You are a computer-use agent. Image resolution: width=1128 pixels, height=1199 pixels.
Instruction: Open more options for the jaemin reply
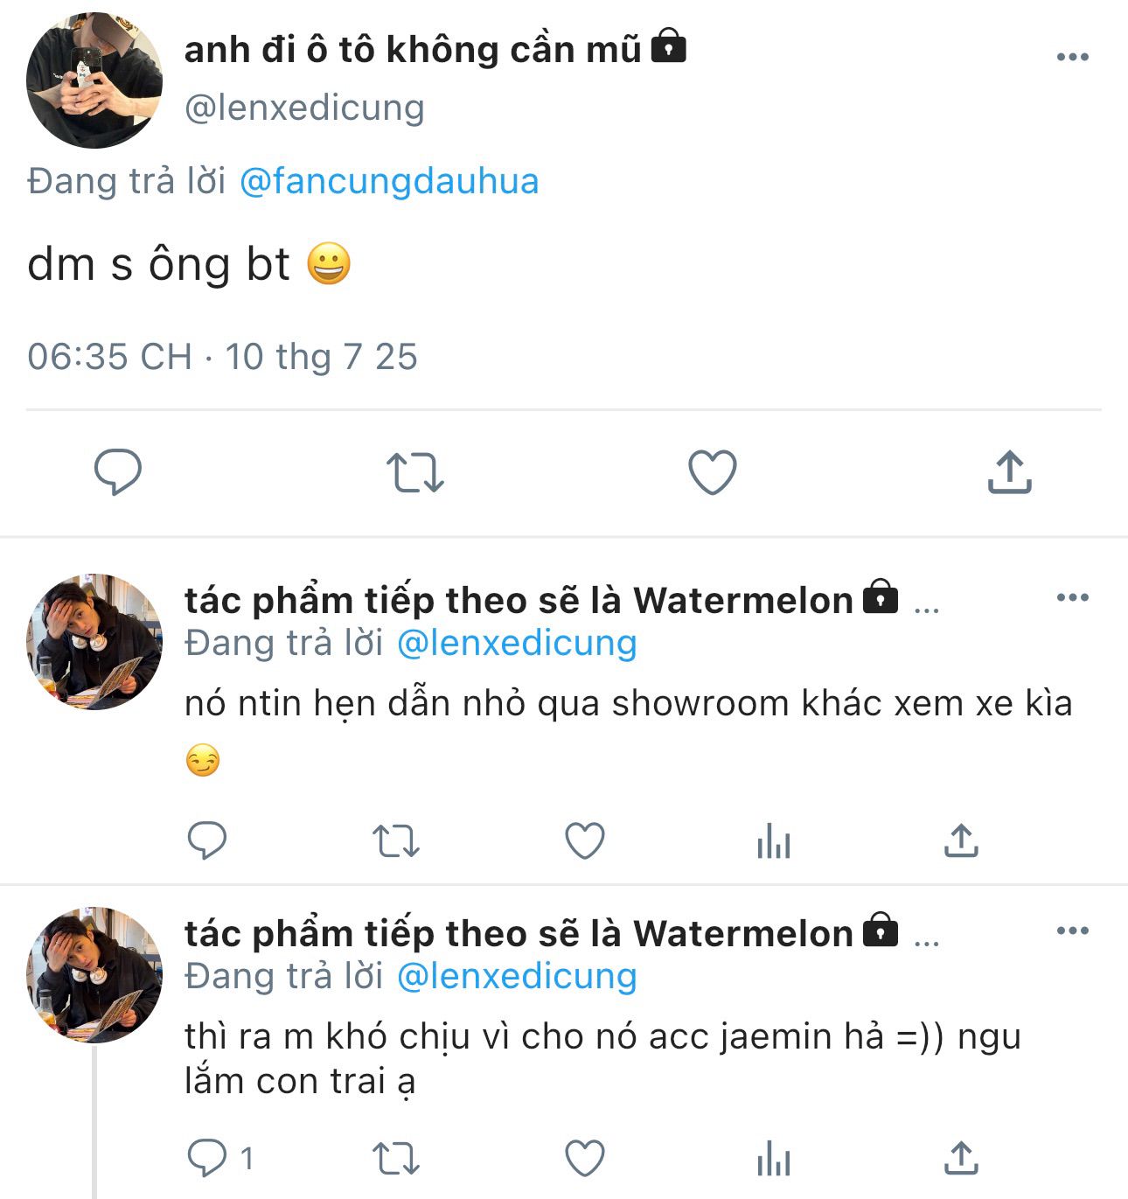pos(1072,931)
